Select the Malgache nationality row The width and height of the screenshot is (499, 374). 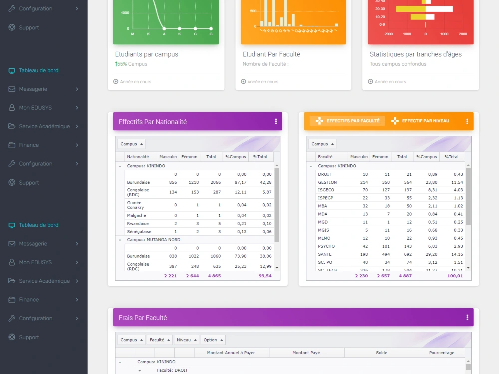pyautogui.click(x=199, y=216)
